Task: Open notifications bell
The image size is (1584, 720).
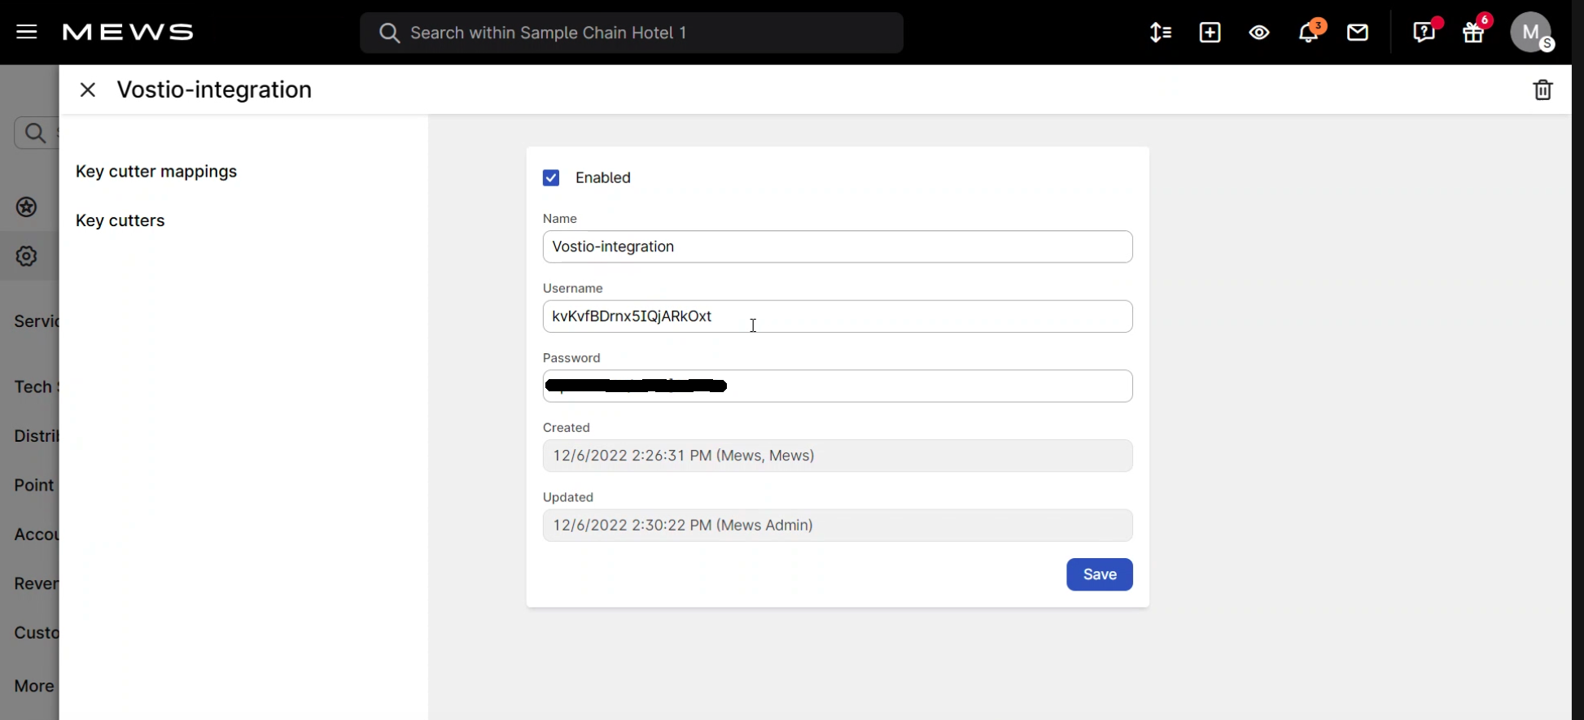Action: tap(1309, 33)
